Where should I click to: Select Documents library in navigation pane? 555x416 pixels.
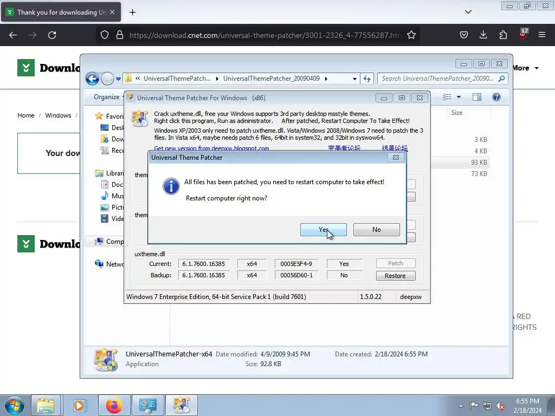point(112,184)
